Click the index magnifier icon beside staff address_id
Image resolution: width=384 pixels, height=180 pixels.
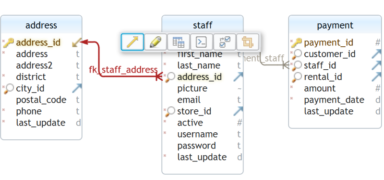click(170, 77)
